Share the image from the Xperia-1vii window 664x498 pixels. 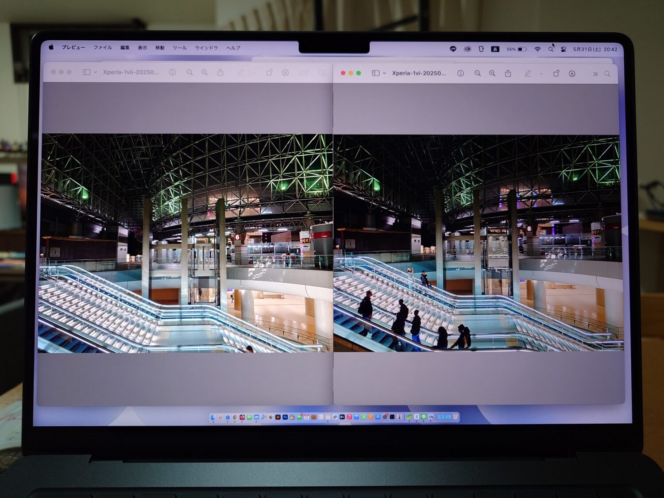[x=220, y=72]
